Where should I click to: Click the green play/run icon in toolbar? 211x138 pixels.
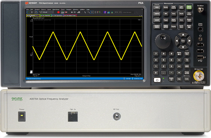[29, 12]
